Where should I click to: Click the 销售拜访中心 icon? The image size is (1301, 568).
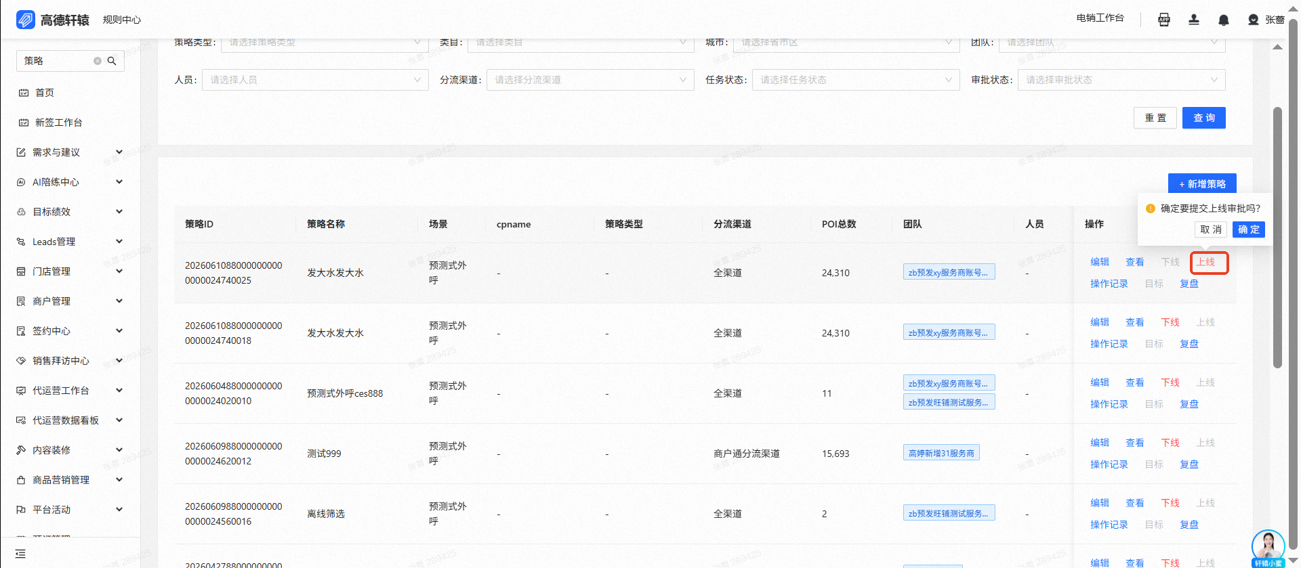[21, 361]
